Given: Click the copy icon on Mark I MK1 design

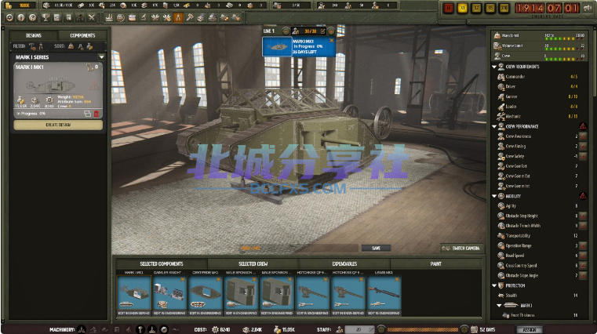Looking at the screenshot, I should click(87, 114).
